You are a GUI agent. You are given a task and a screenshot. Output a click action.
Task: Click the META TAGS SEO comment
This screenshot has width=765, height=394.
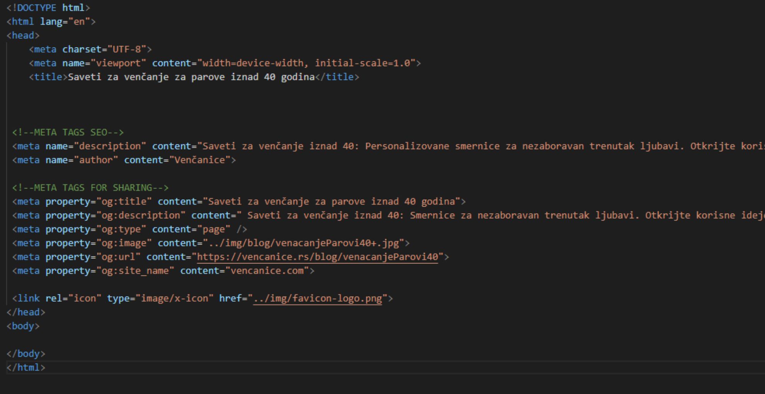coord(68,132)
